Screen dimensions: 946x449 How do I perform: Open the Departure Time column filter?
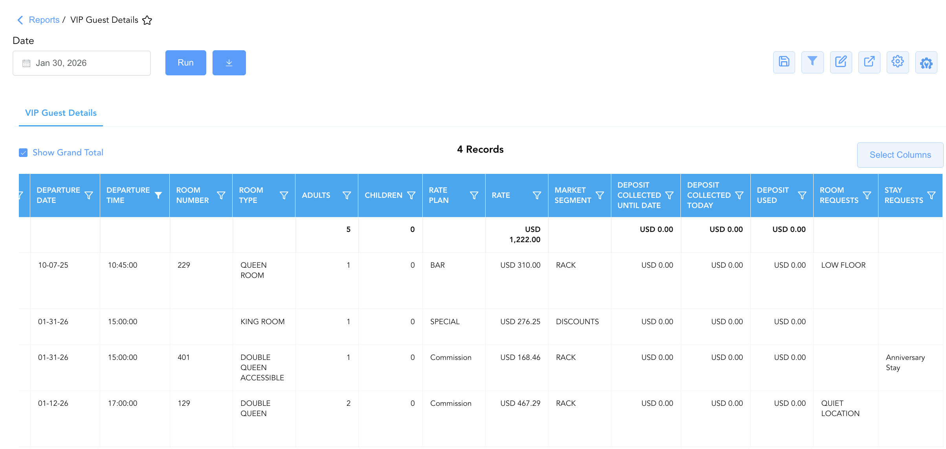coord(158,195)
